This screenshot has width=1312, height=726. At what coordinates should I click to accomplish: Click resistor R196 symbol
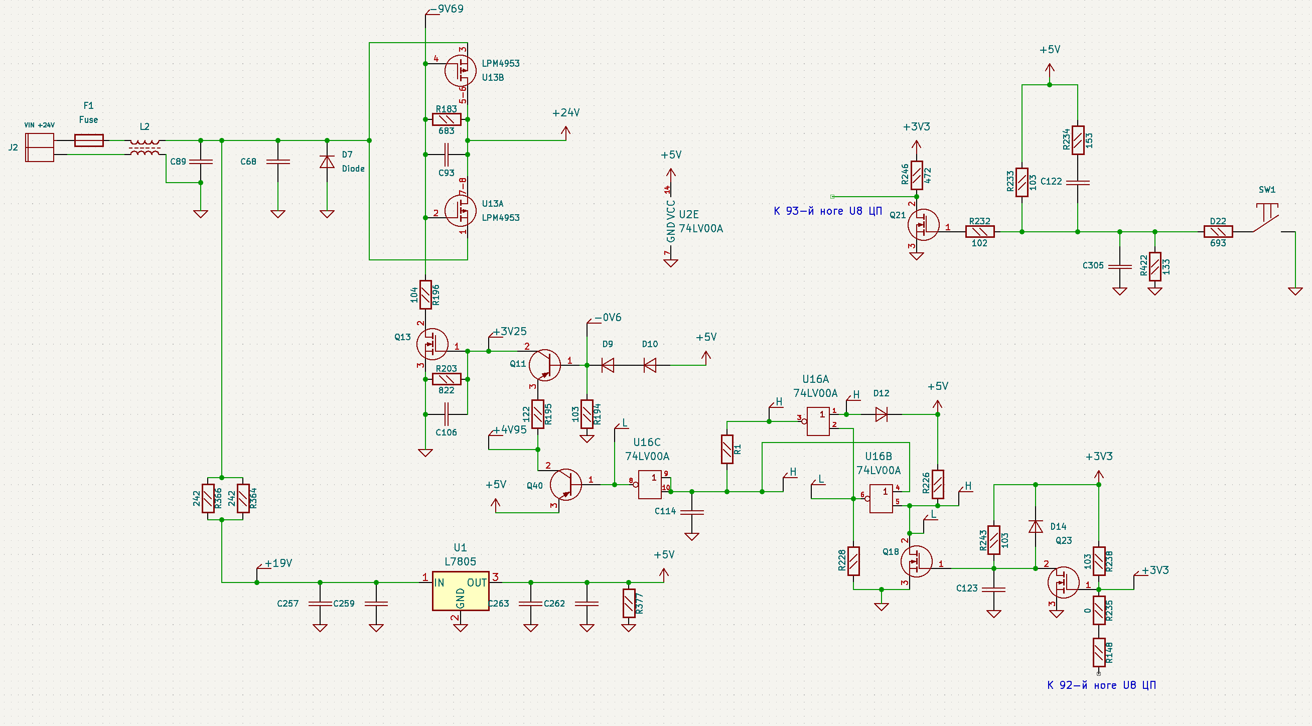coord(426,295)
